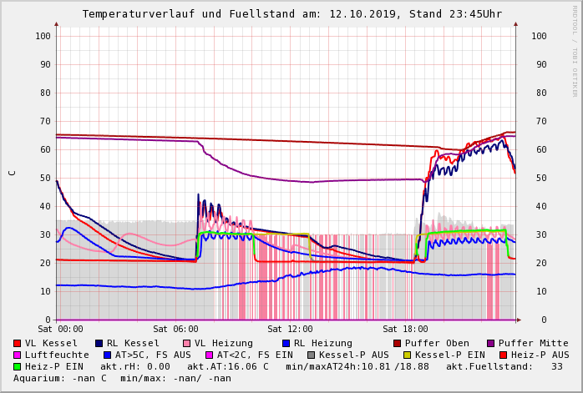583x393 pixels.
Task: Click the dark navy RL Kessel swatch
Action: tap(99, 343)
